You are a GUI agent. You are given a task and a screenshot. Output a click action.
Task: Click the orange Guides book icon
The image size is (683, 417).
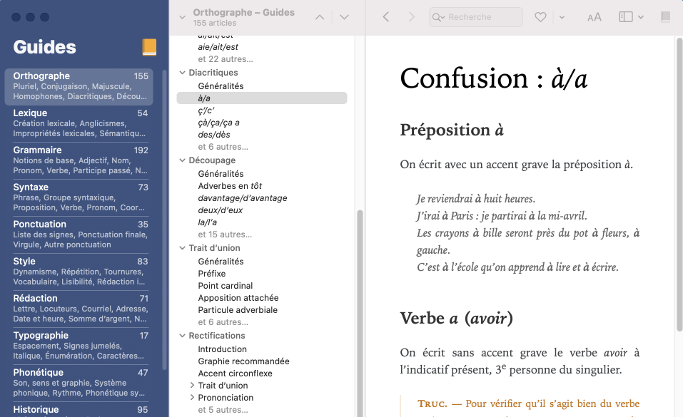point(149,48)
